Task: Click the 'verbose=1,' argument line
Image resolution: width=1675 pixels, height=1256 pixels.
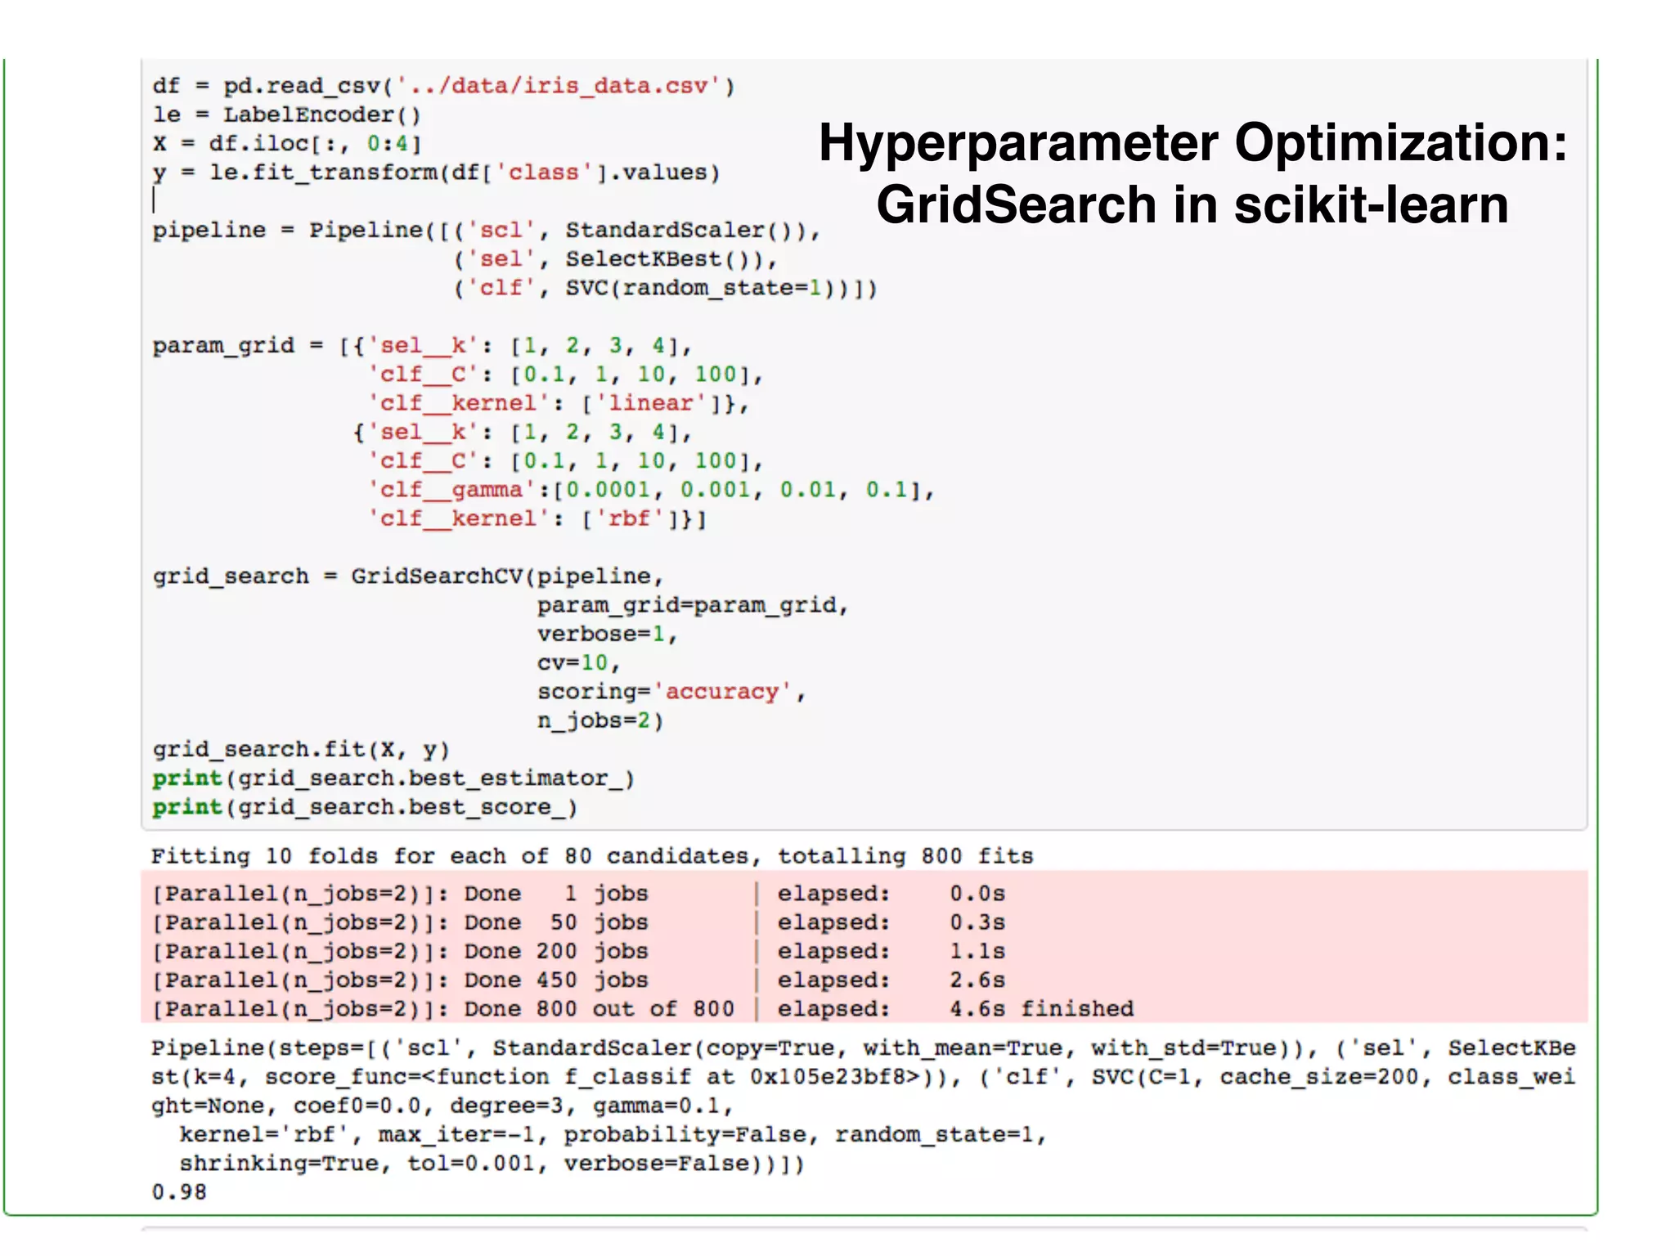Action: (x=608, y=634)
